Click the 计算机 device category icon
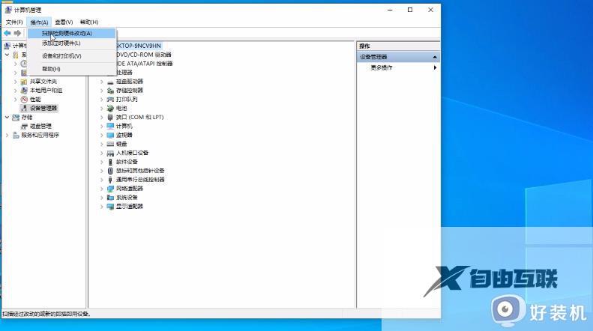The image size is (593, 331). tap(110, 126)
